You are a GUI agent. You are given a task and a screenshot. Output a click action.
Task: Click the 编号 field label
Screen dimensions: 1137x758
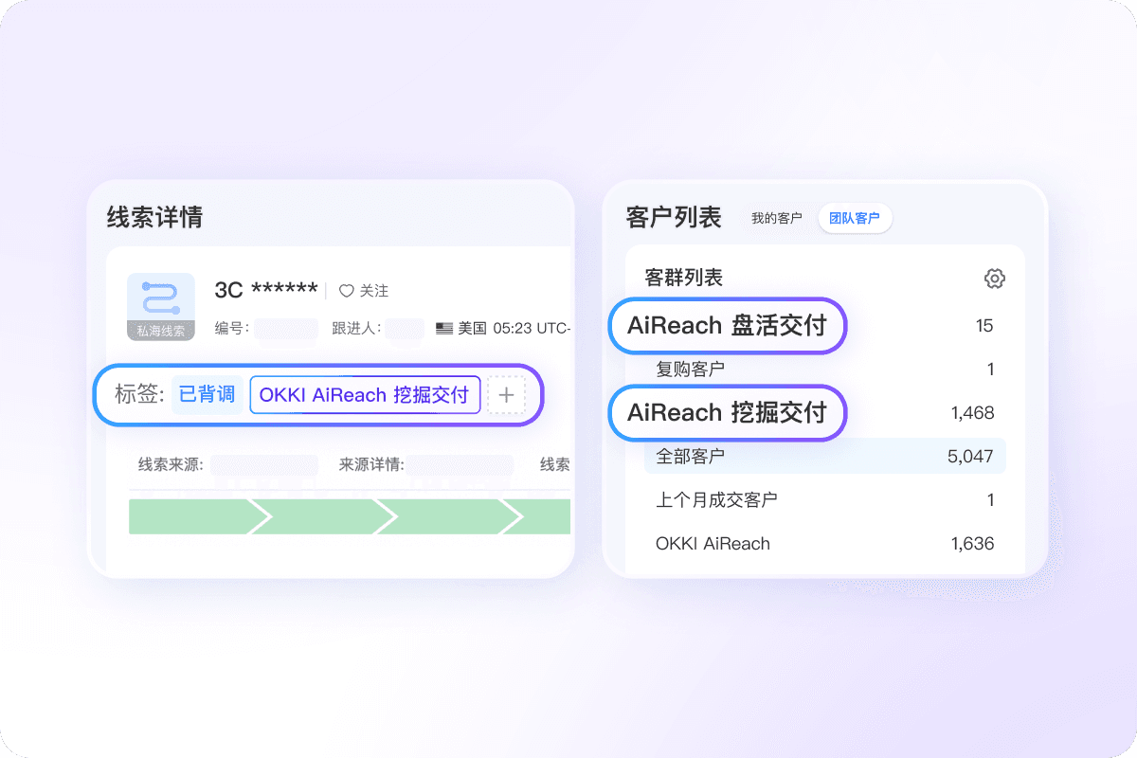click(232, 329)
